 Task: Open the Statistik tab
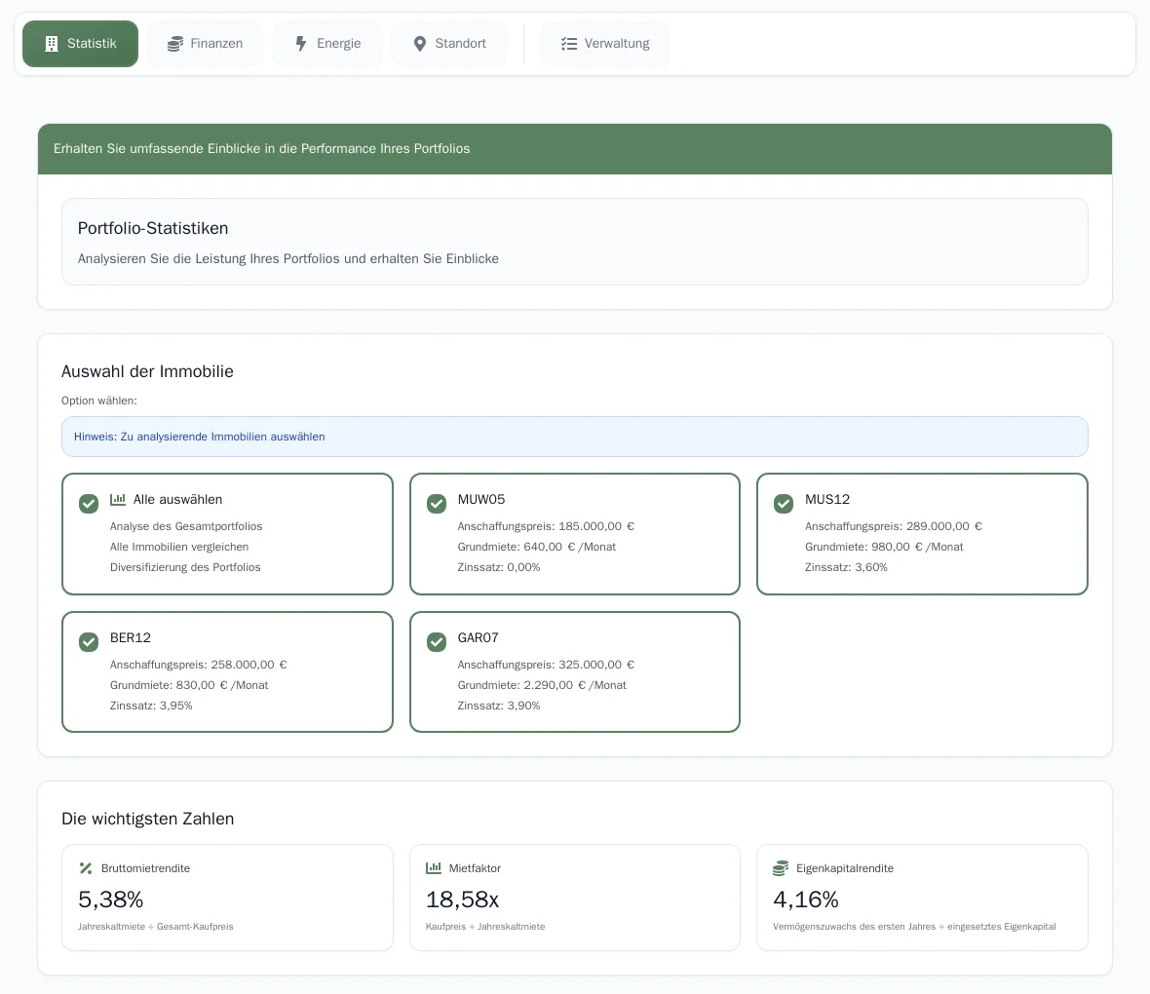pos(81,44)
